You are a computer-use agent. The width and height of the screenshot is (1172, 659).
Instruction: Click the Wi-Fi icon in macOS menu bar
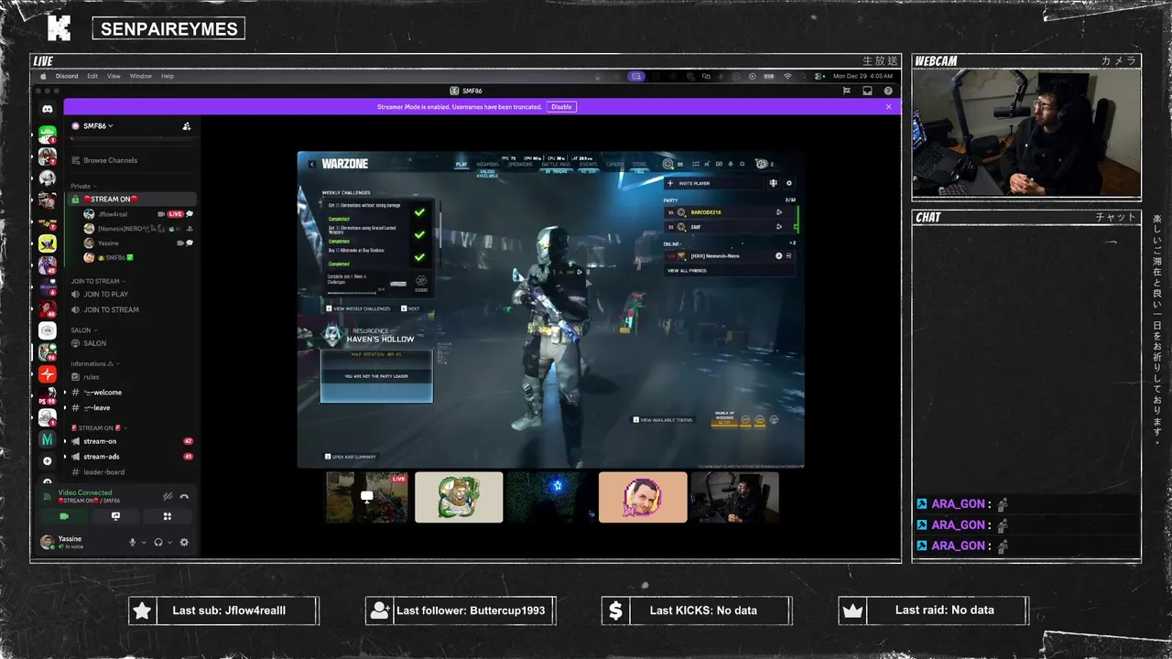tap(787, 76)
